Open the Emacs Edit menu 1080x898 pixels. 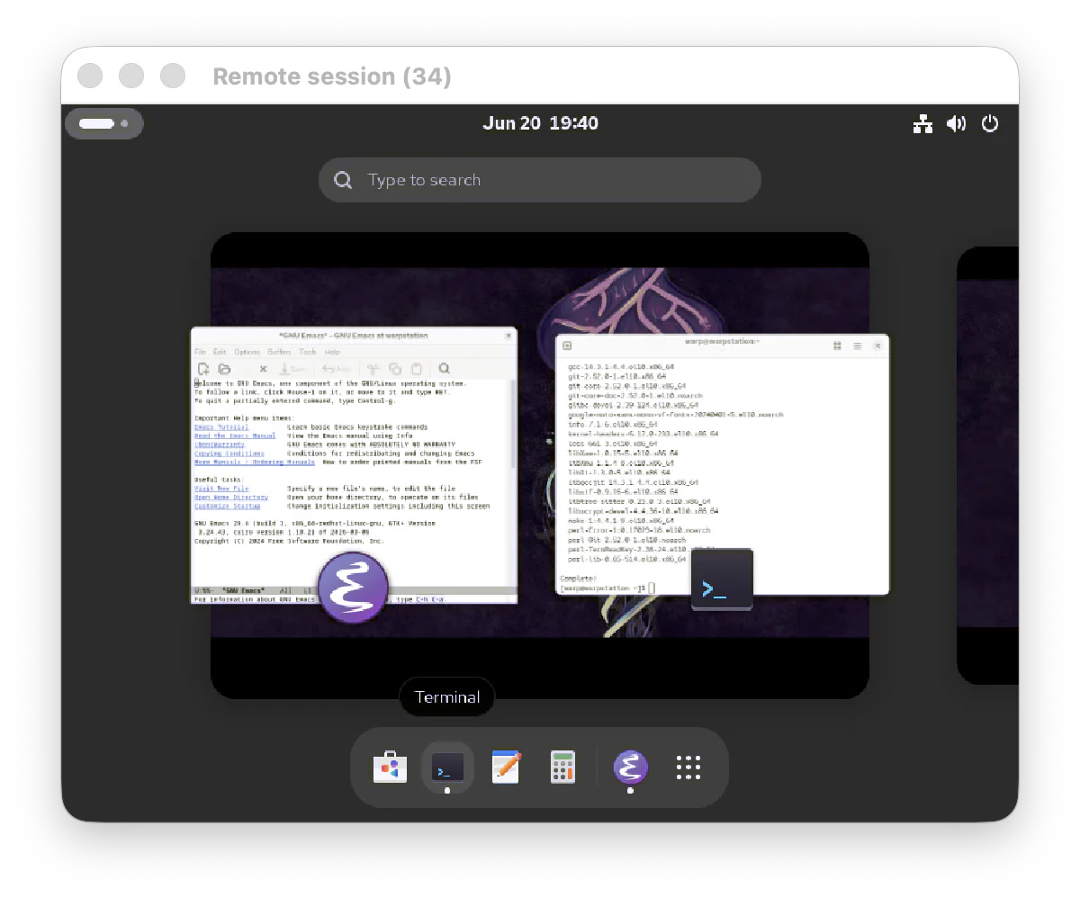[219, 352]
